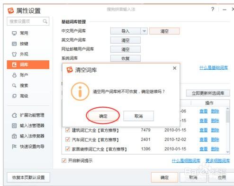Click the icon beside 高级
The width and height of the screenshot is (234, 186).
(x=14, y=96)
